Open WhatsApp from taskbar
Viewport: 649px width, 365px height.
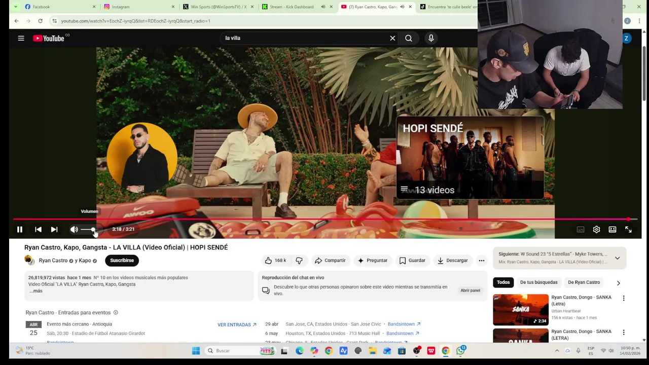pyautogui.click(x=461, y=350)
